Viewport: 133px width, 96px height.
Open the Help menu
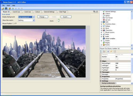pyautogui.click(x=14, y=6)
